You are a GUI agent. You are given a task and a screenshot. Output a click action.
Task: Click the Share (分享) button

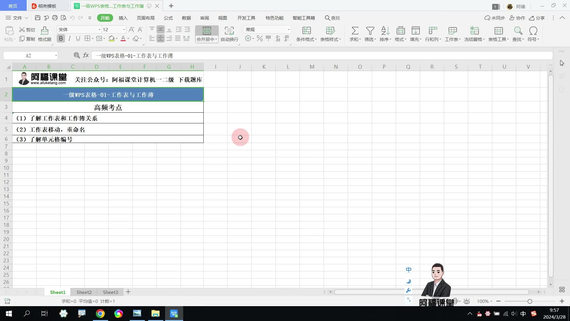click(537, 18)
